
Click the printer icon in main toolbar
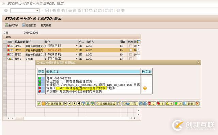point(70,11)
